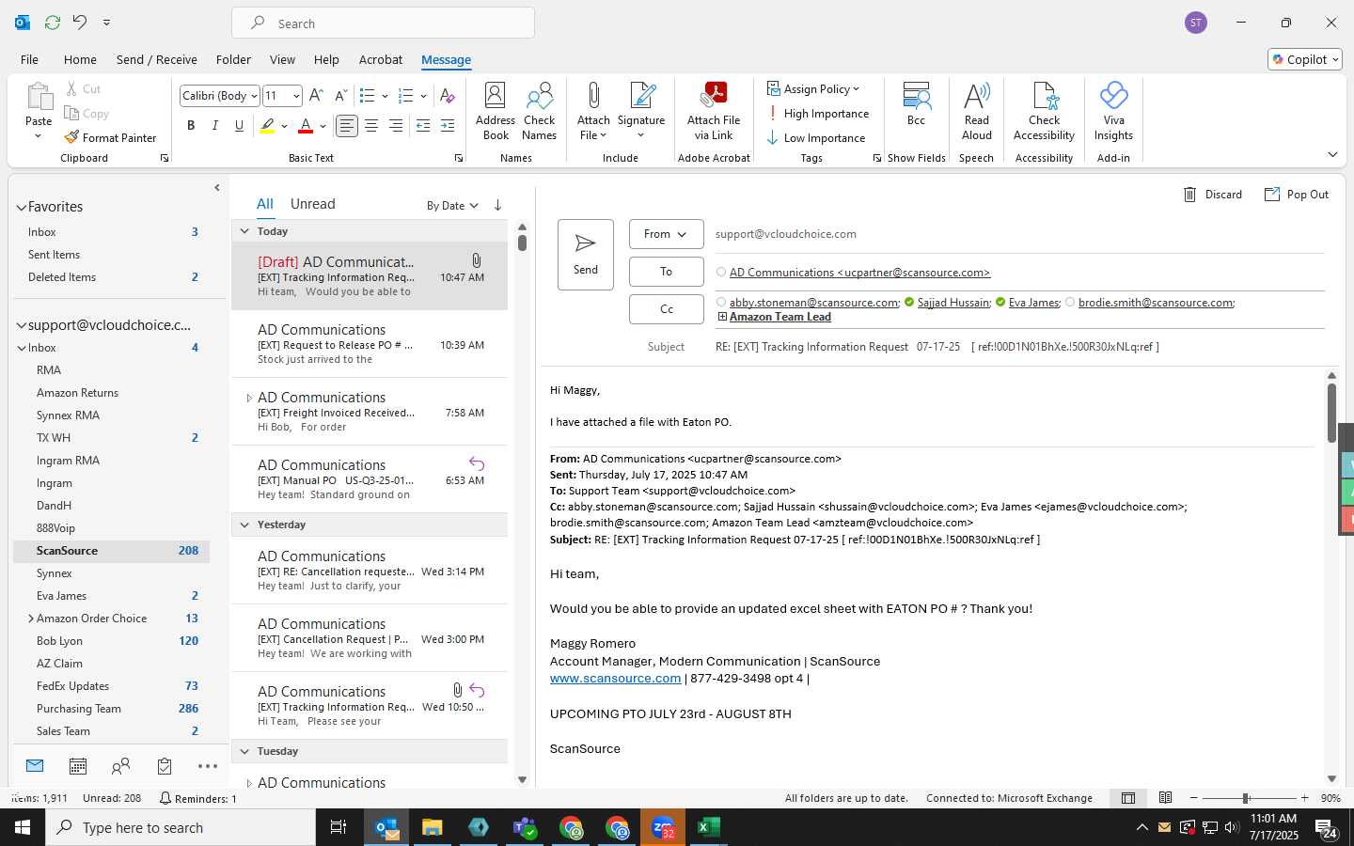Run Check Accessibility
This screenshot has height=846, width=1354.
pos(1044,111)
